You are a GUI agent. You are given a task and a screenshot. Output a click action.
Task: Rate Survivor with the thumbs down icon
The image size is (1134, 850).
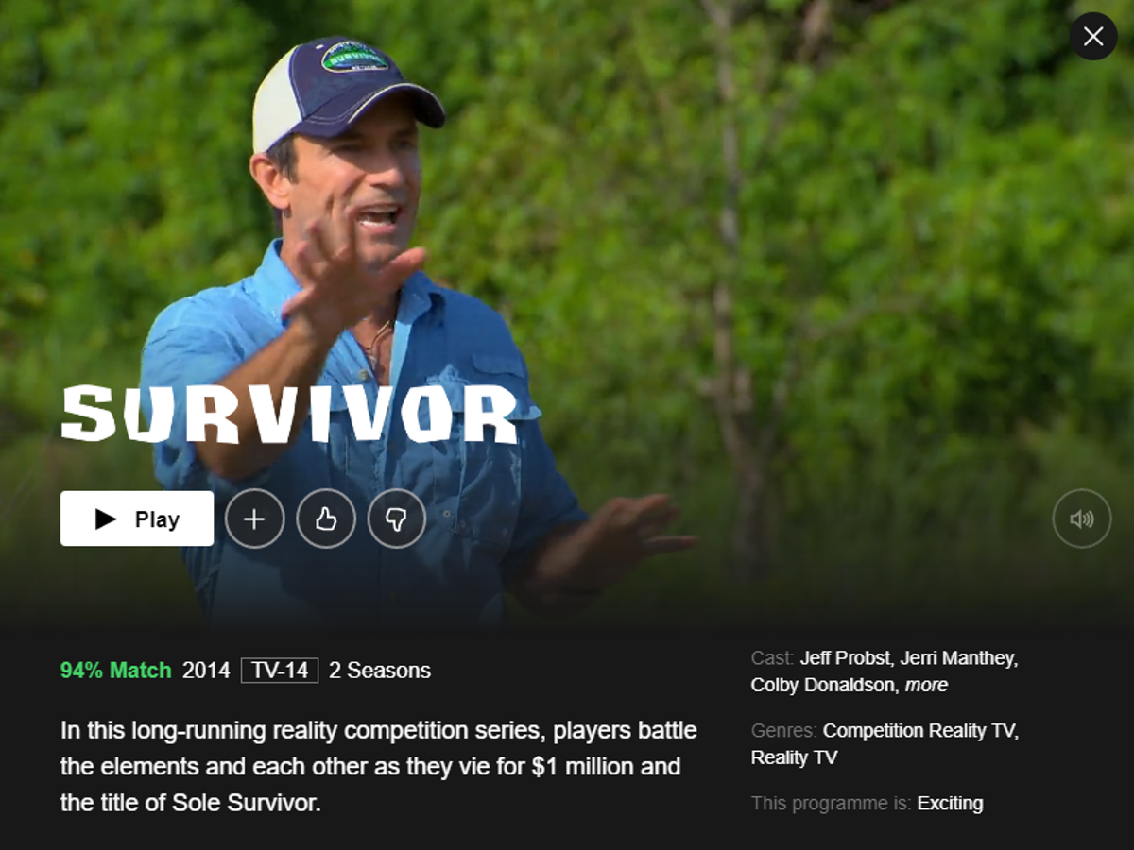click(397, 518)
